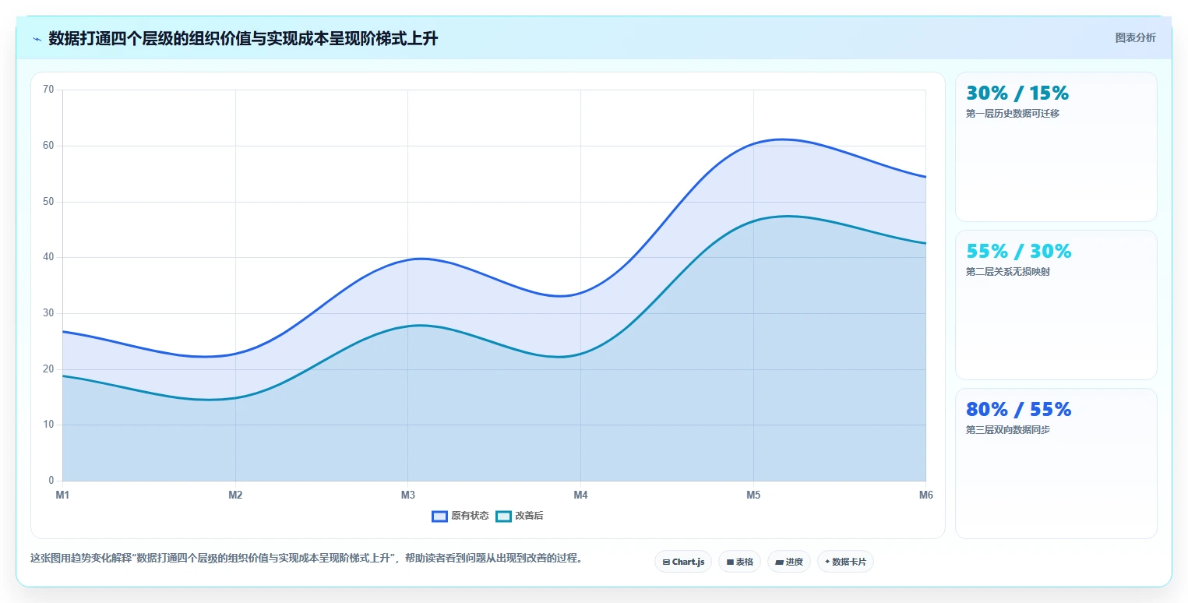
Task: Open the 80% / 55% stat card
Action: click(x=1056, y=463)
